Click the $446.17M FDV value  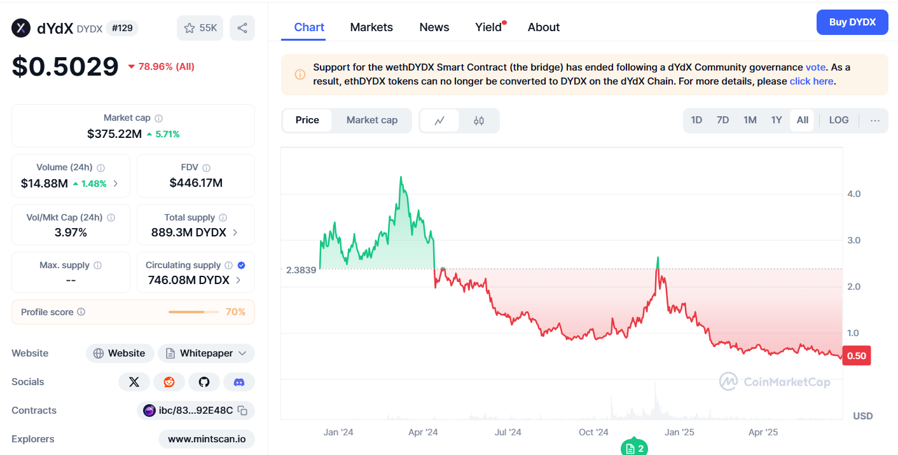pos(196,183)
